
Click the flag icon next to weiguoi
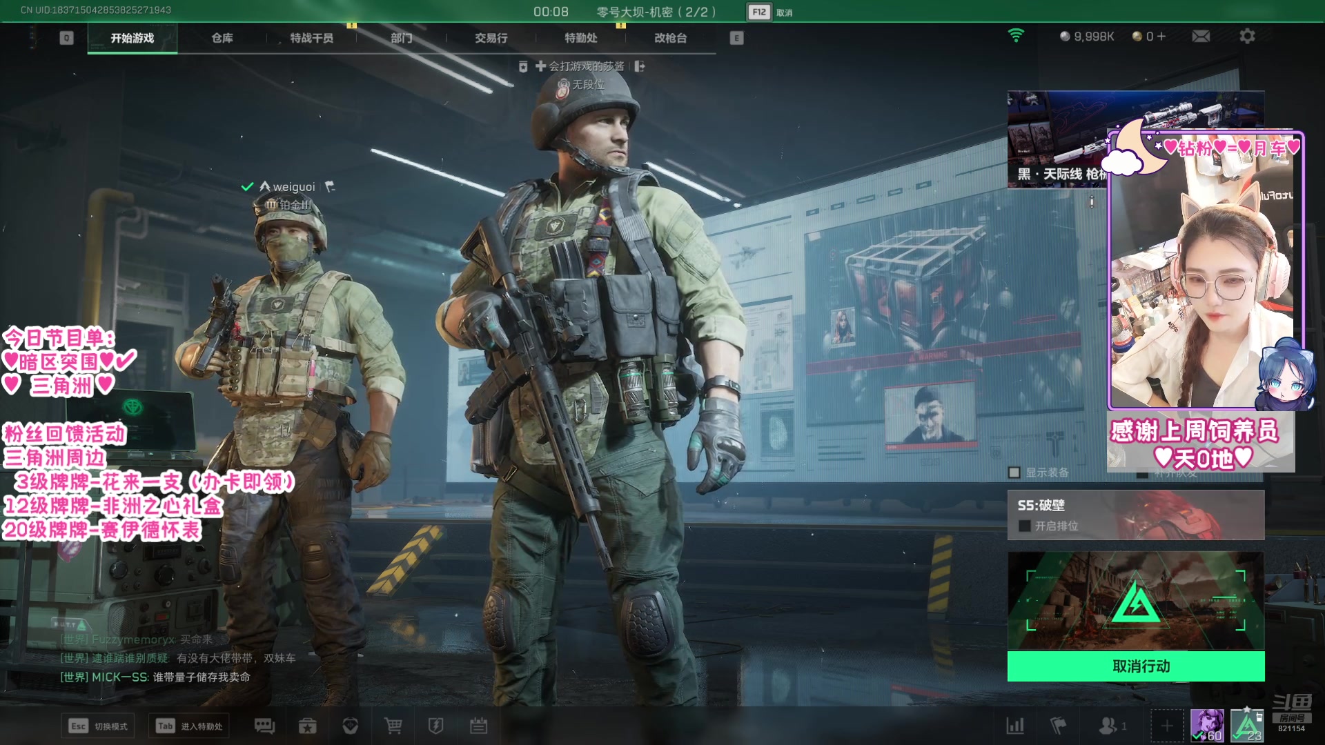pyautogui.click(x=330, y=186)
